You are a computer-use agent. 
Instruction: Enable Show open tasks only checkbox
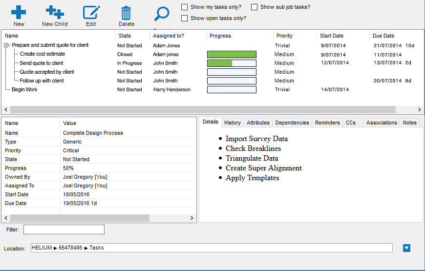tap(184, 19)
